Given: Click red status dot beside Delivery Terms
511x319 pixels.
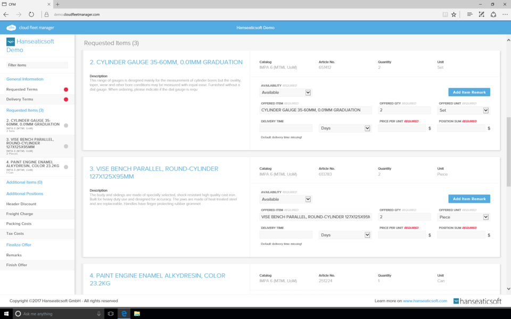Looking at the screenshot, I should tap(66, 100).
